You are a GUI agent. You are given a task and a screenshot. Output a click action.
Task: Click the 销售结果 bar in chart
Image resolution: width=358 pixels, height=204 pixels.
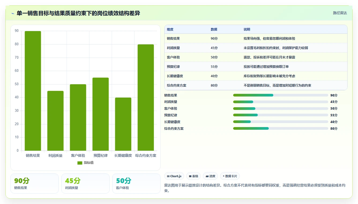(33, 91)
